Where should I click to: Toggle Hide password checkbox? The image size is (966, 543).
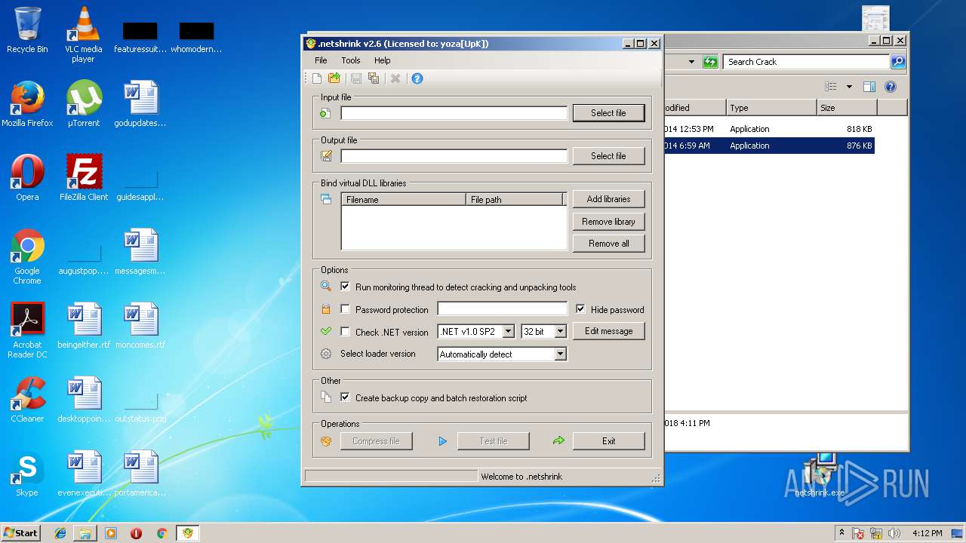click(x=580, y=309)
